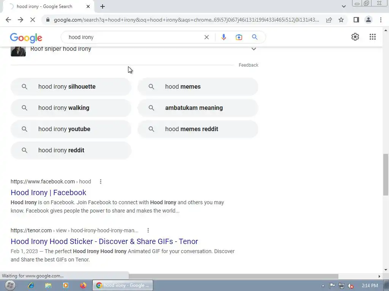Click the Feedback link
Viewport: 389px width, 291px height.
click(x=248, y=65)
